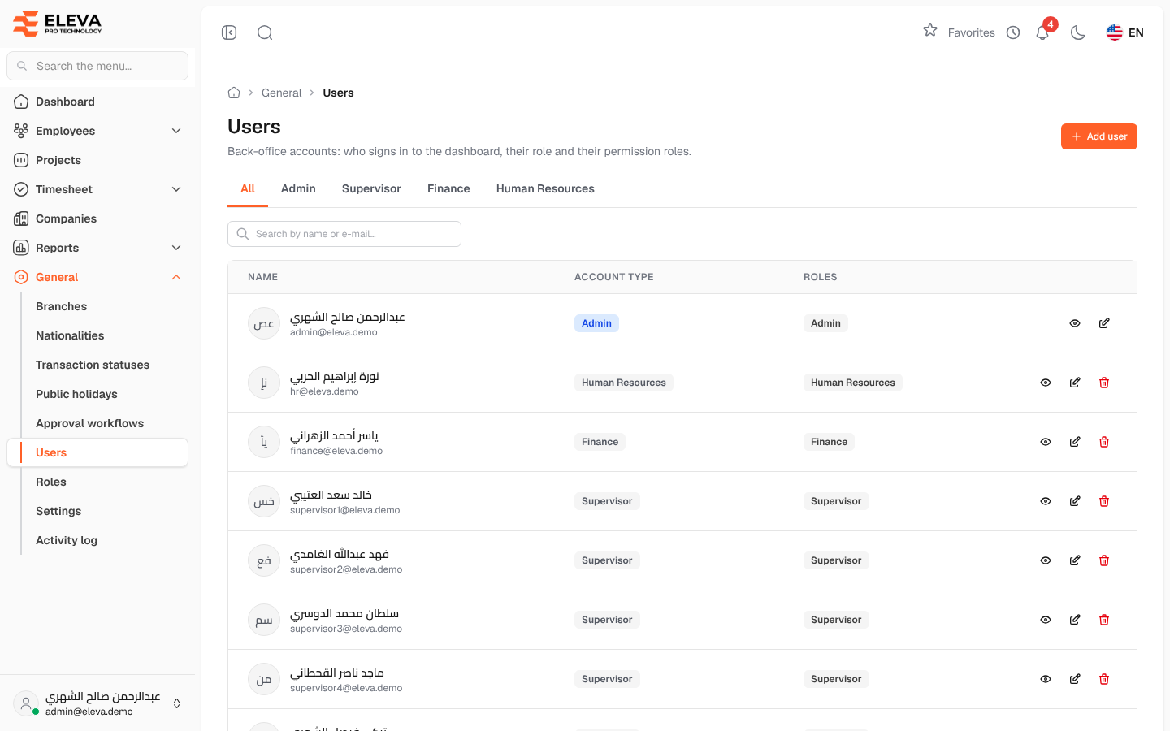Open the General breadcrumb link
The height and width of the screenshot is (731, 1170).
tap(281, 93)
